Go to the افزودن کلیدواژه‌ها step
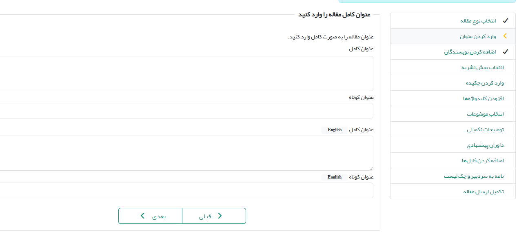Image resolution: width=517 pixels, height=232 pixels. [x=483, y=98]
